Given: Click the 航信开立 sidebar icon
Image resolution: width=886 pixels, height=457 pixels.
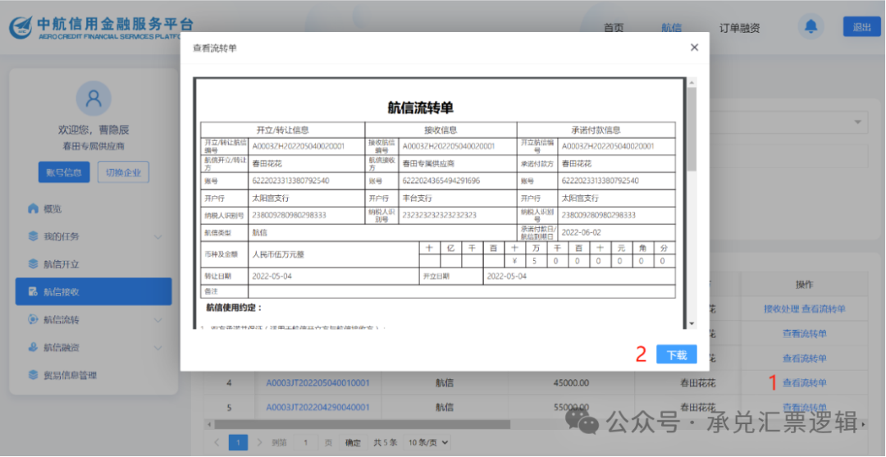Looking at the screenshot, I should [x=34, y=264].
